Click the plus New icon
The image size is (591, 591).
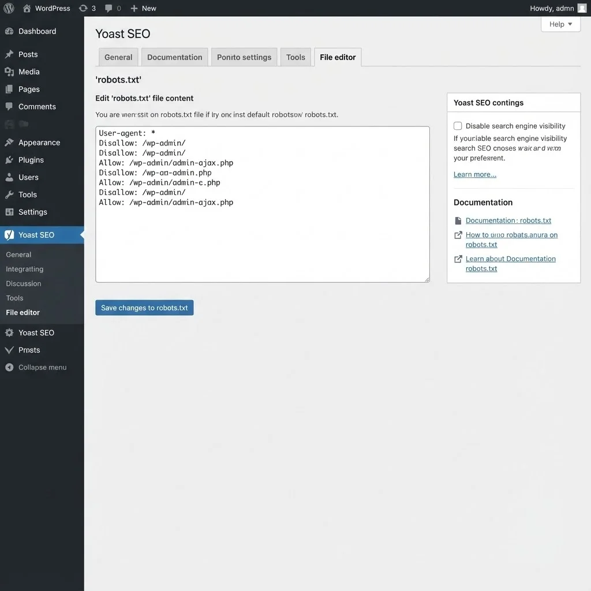click(134, 8)
